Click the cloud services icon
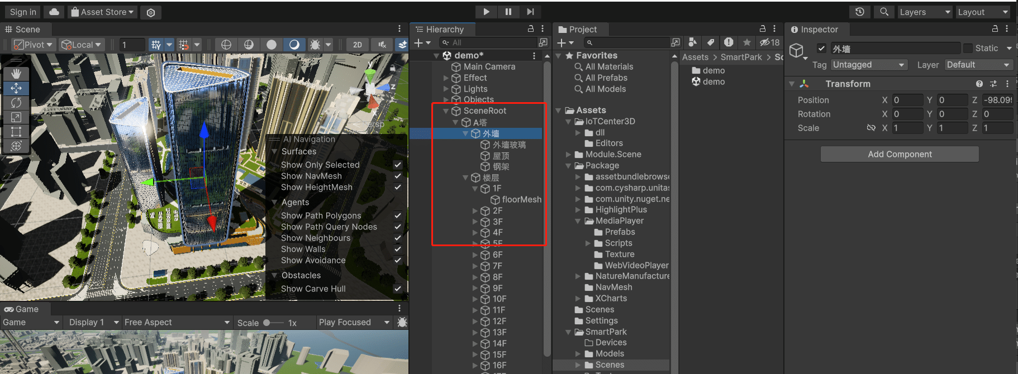 [54, 12]
